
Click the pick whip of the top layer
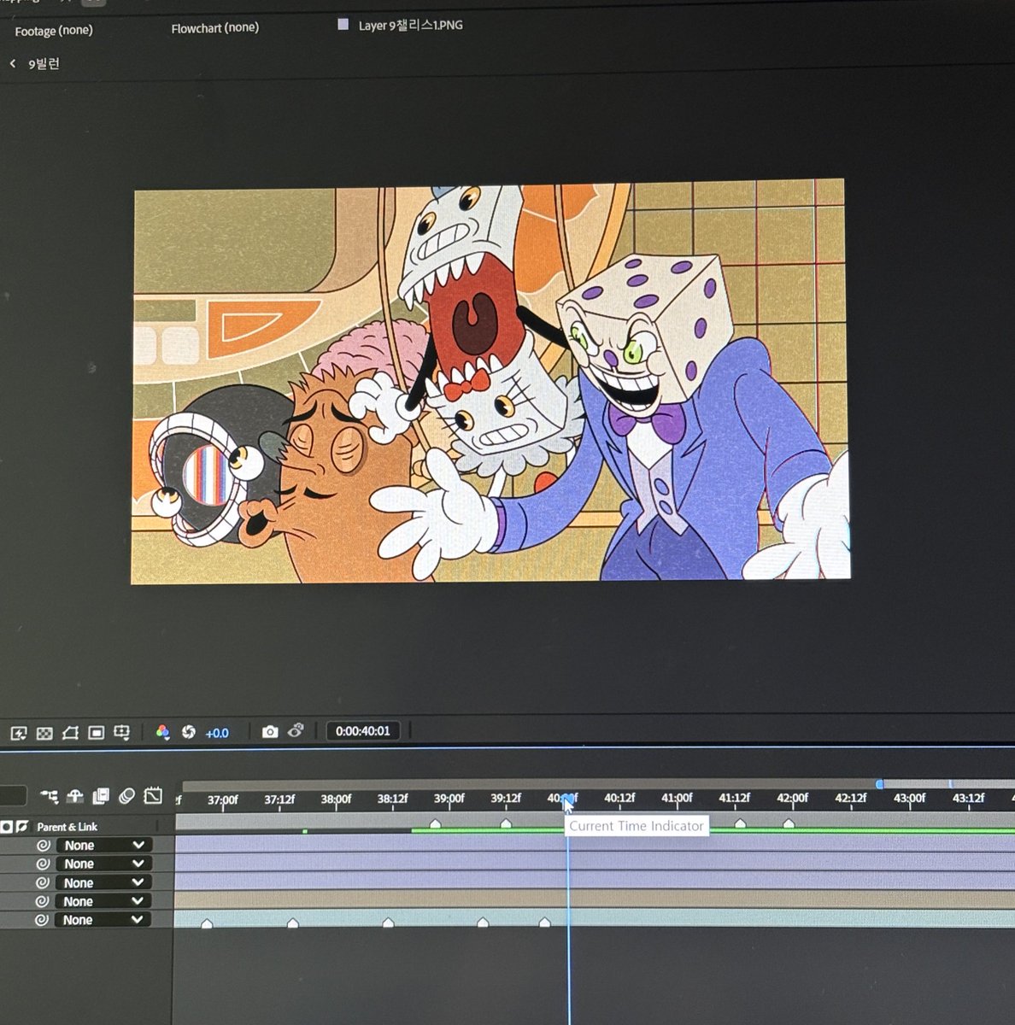(x=43, y=846)
